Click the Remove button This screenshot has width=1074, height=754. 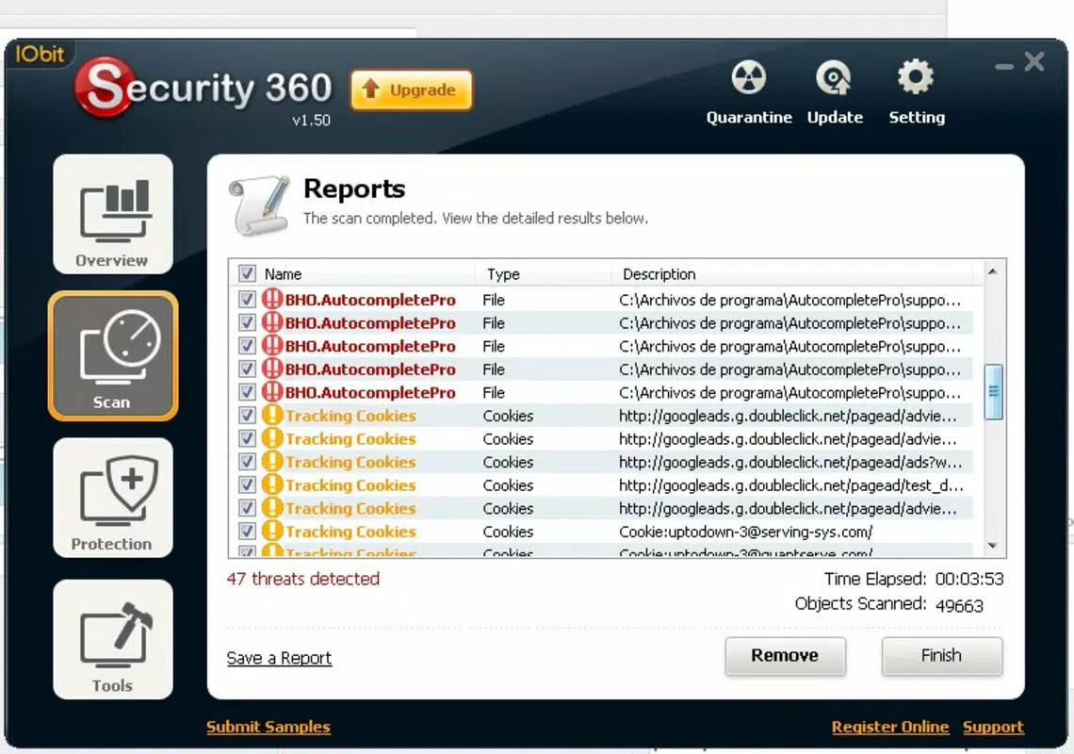(x=785, y=656)
